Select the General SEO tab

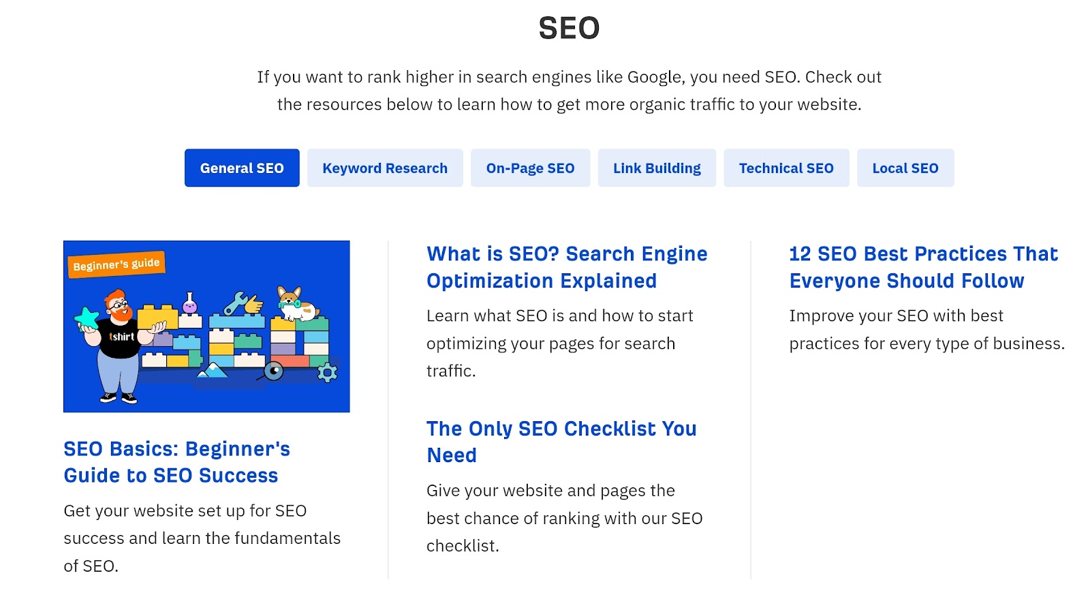click(242, 168)
